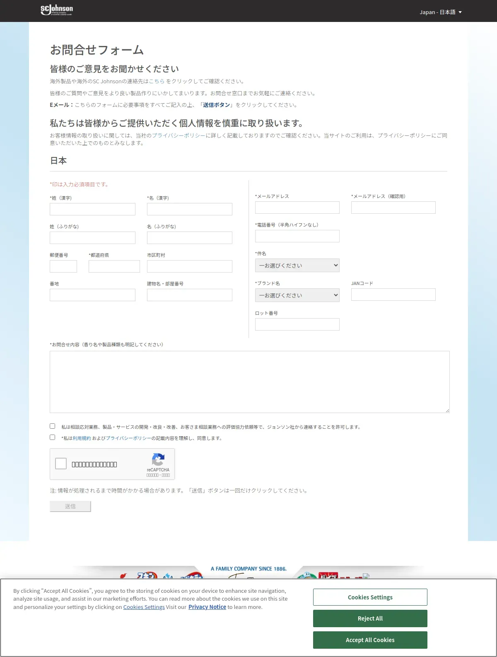Open the 件名 dropdown
This screenshot has height=657, width=497.
click(297, 266)
